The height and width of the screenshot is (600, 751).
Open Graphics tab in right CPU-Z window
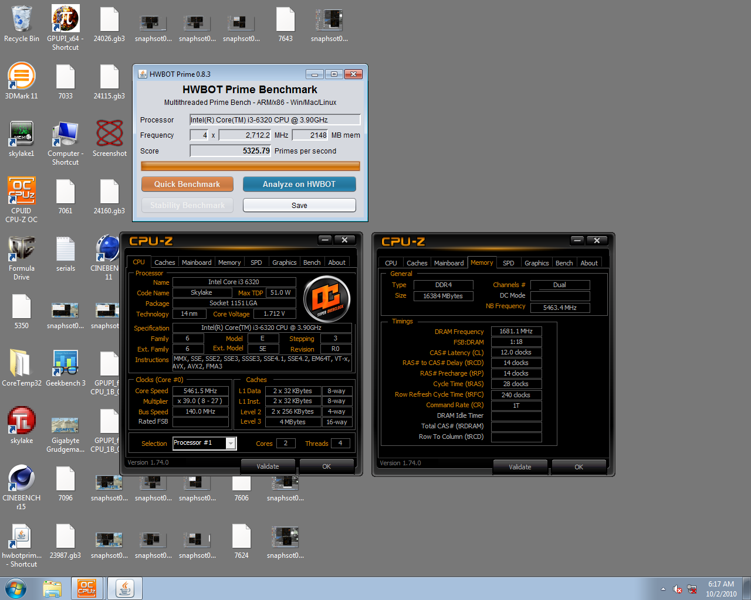click(537, 263)
